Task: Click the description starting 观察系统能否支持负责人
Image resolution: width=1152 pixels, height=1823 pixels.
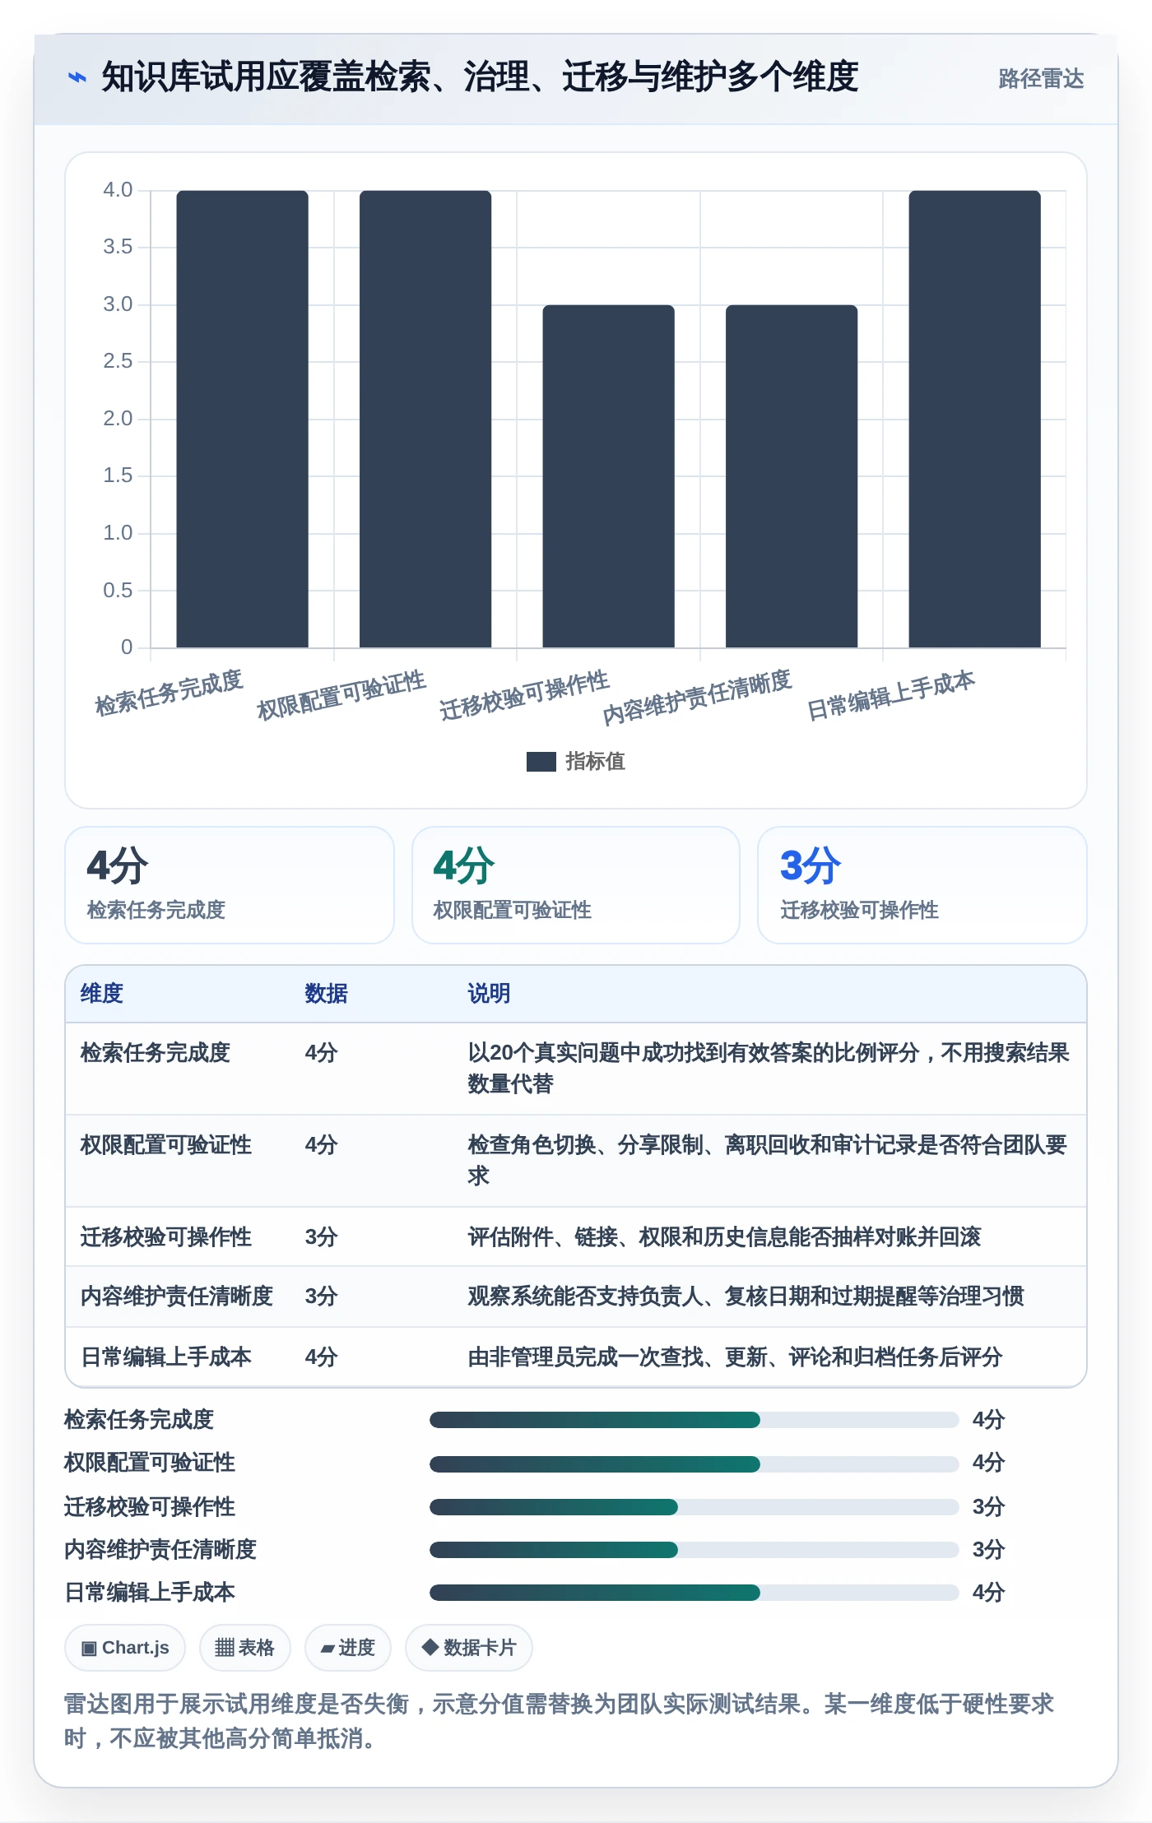Action: pyautogui.click(x=746, y=1297)
